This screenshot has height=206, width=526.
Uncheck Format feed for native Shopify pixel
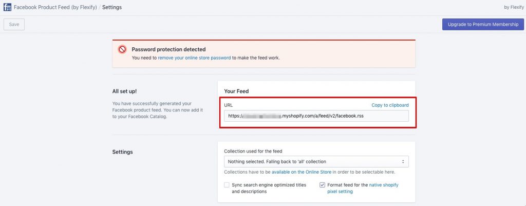[x=322, y=185]
